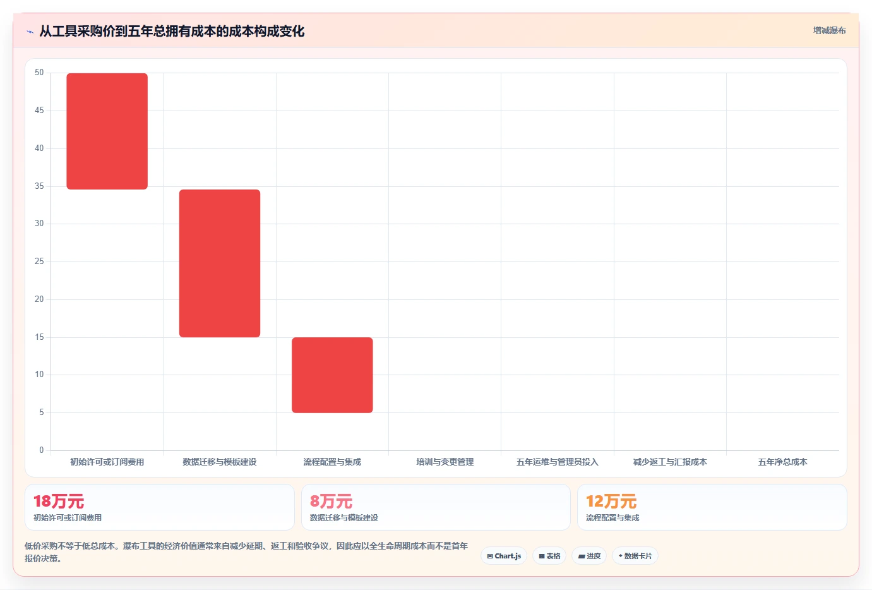
Task: Open the 8万元 数据迁移与模板建设 card
Action: tap(436, 507)
